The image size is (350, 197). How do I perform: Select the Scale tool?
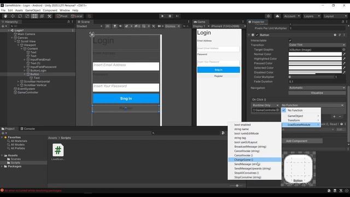point(27,16)
